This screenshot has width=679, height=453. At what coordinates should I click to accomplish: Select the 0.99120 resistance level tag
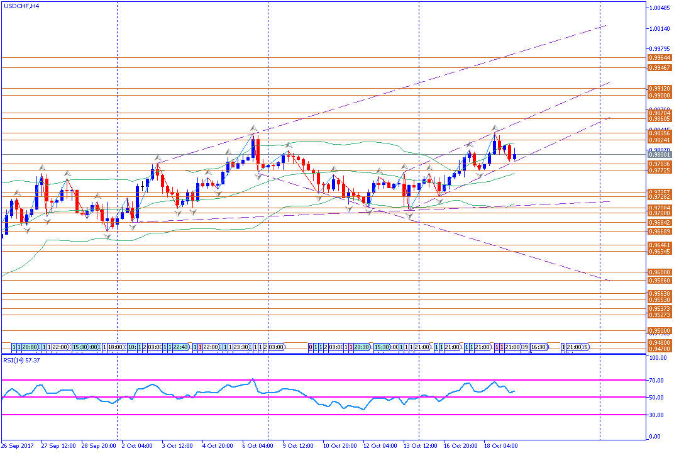click(x=660, y=89)
